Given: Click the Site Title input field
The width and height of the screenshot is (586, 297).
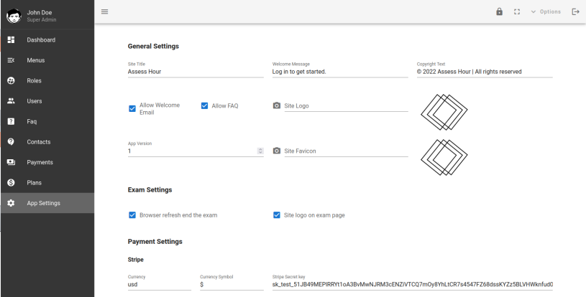Looking at the screenshot, I should pos(196,72).
